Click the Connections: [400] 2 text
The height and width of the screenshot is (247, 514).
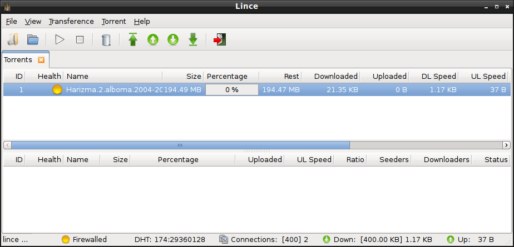click(x=269, y=239)
